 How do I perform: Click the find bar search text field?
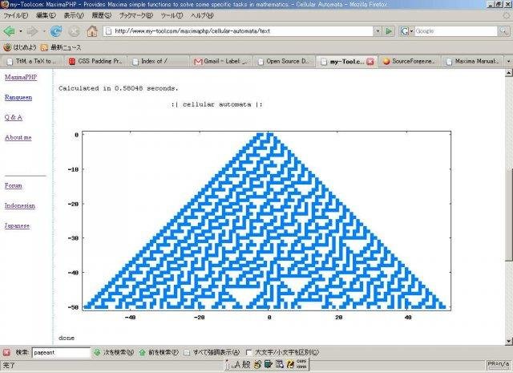(x=61, y=352)
